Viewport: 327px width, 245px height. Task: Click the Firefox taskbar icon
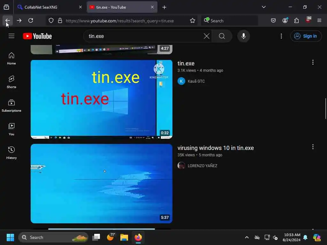tap(138, 237)
